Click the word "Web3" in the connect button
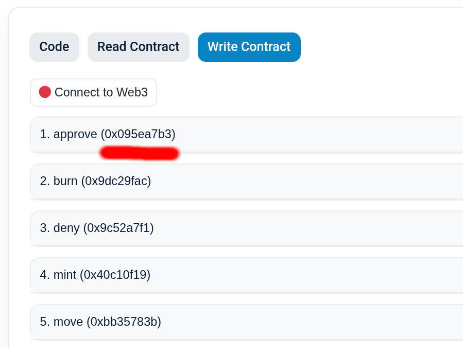Viewport: 463px width, 348px height. [x=132, y=92]
